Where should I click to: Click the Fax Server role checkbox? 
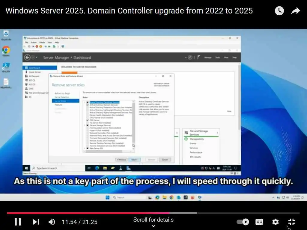click(88, 122)
